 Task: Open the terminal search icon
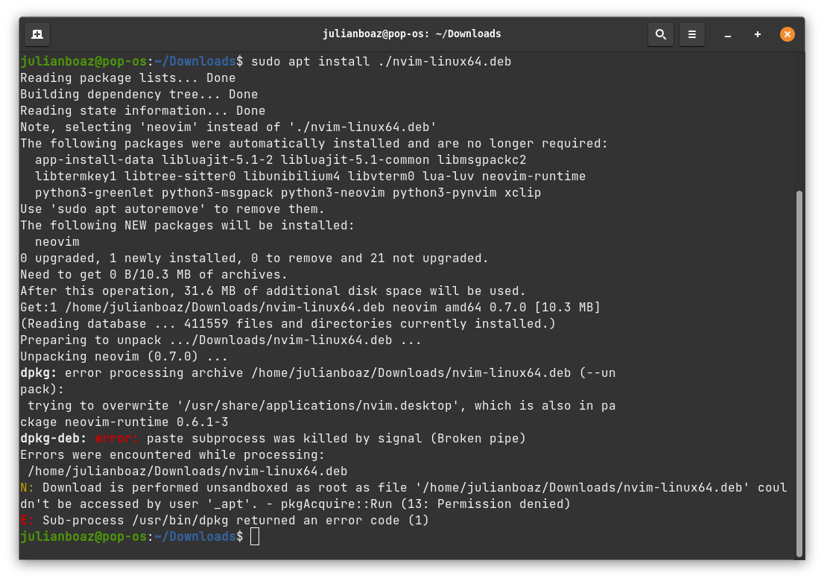(x=661, y=34)
